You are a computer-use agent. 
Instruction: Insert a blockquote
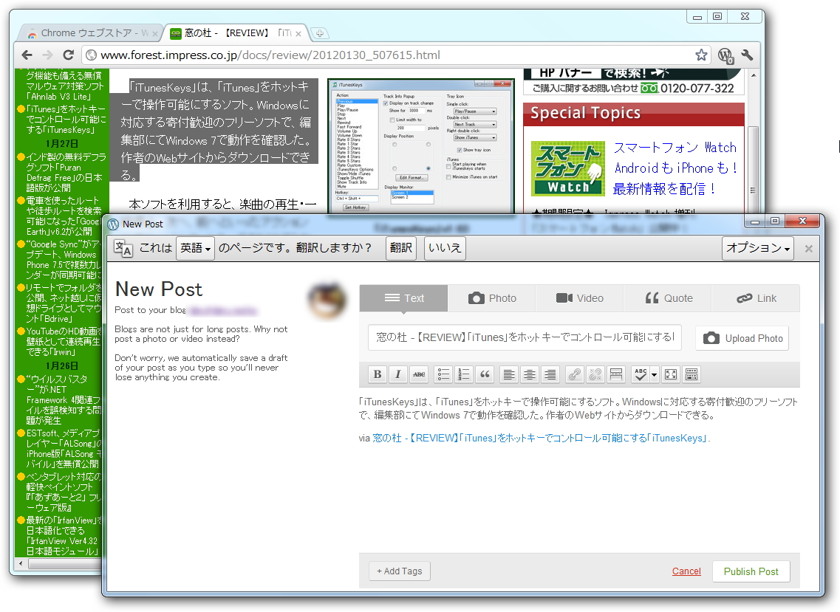coord(484,374)
